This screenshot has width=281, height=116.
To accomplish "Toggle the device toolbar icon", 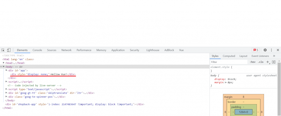I will pos(9,50).
